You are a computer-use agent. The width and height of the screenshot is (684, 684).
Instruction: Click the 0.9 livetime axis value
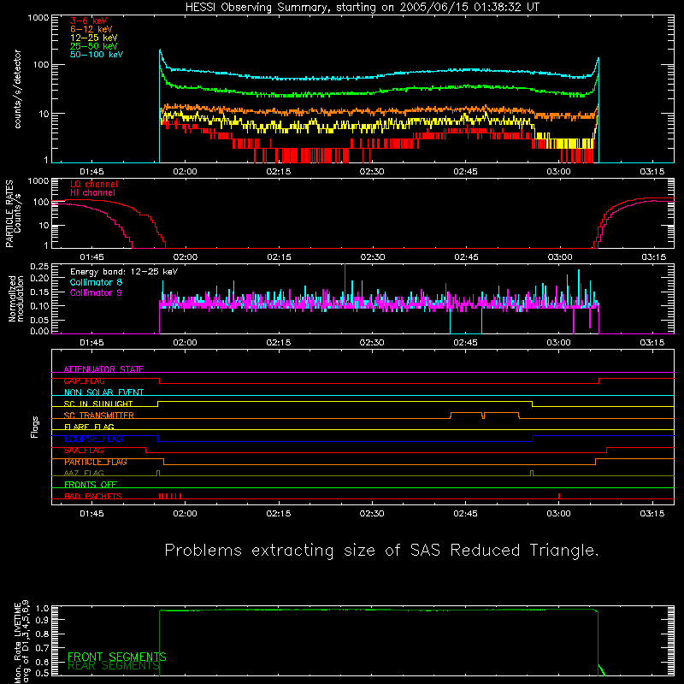coord(42,619)
